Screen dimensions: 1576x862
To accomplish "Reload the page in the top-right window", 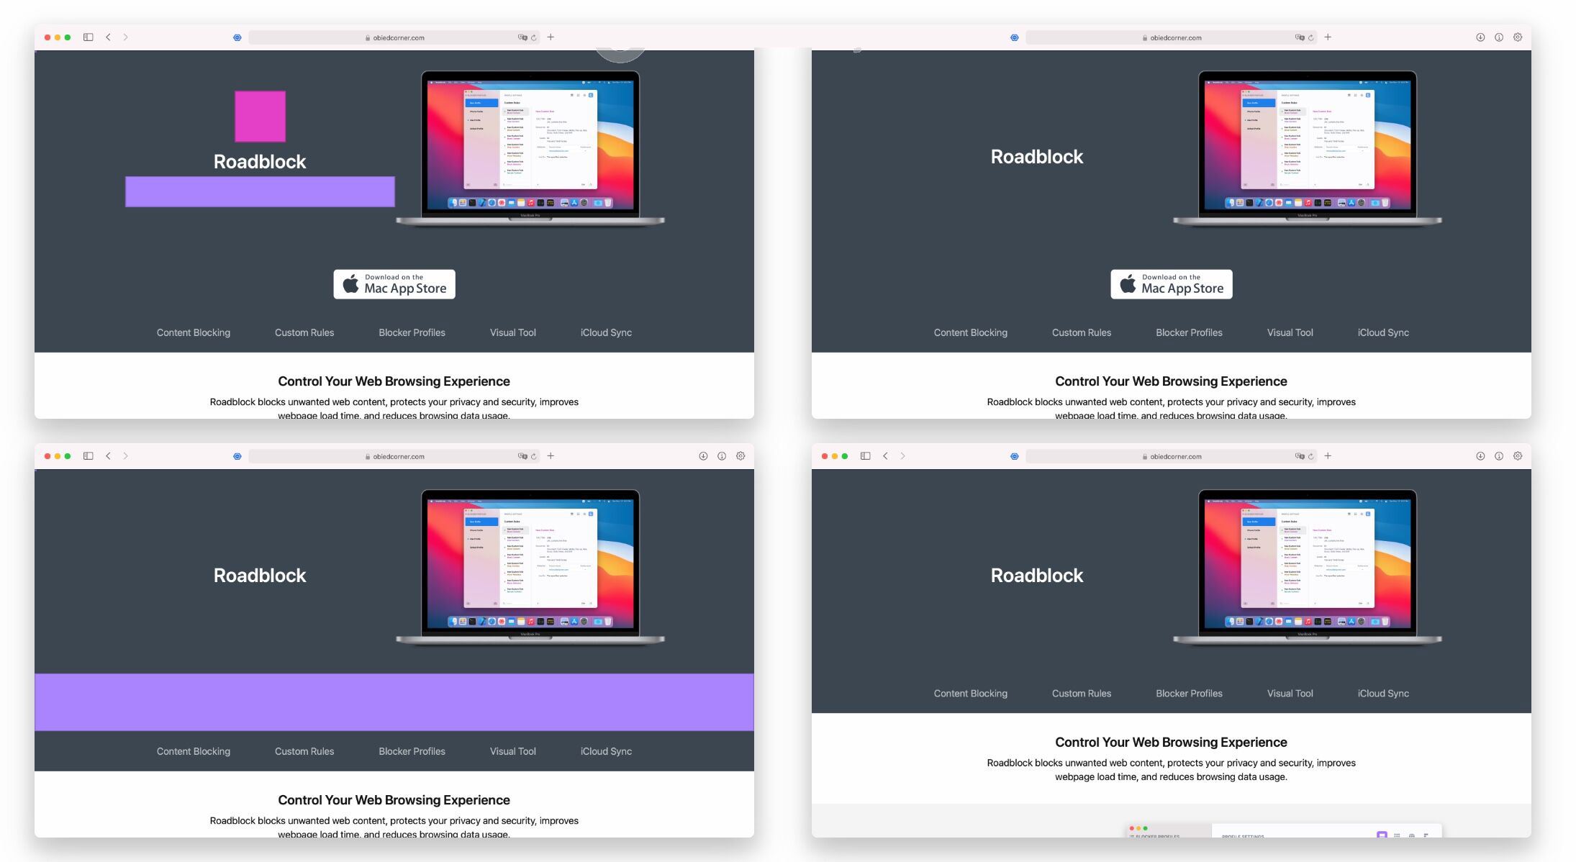I will point(1311,37).
